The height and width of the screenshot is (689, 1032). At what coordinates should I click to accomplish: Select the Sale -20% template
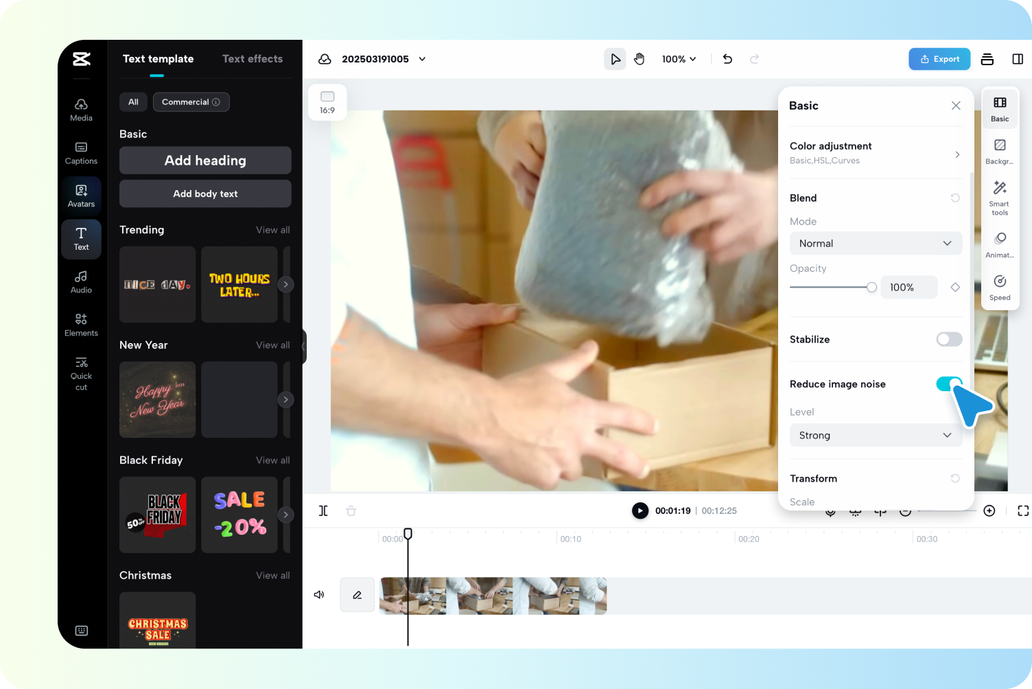click(239, 515)
